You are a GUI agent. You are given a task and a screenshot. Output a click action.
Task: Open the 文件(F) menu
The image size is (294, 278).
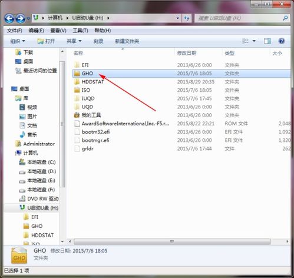tap(15, 31)
